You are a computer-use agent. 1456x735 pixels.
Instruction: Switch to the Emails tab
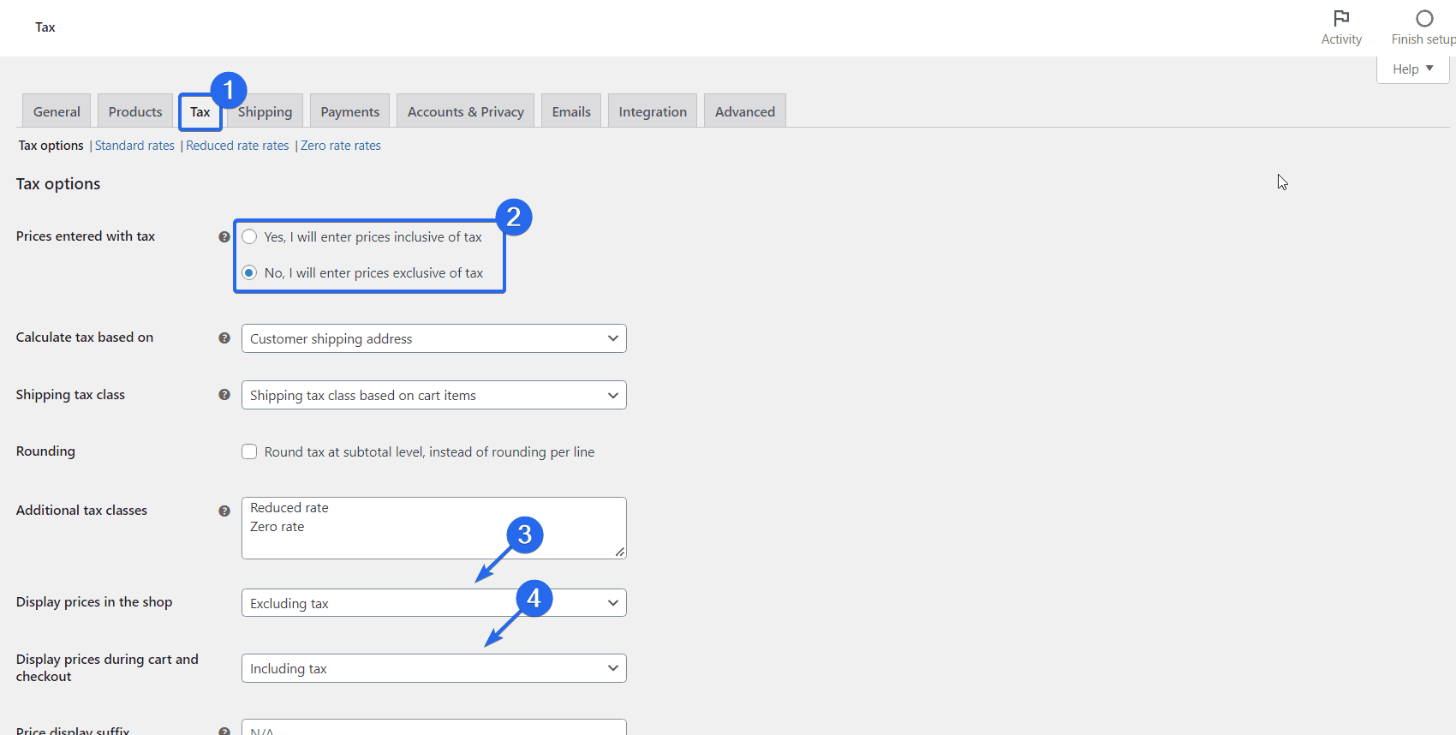[571, 111]
